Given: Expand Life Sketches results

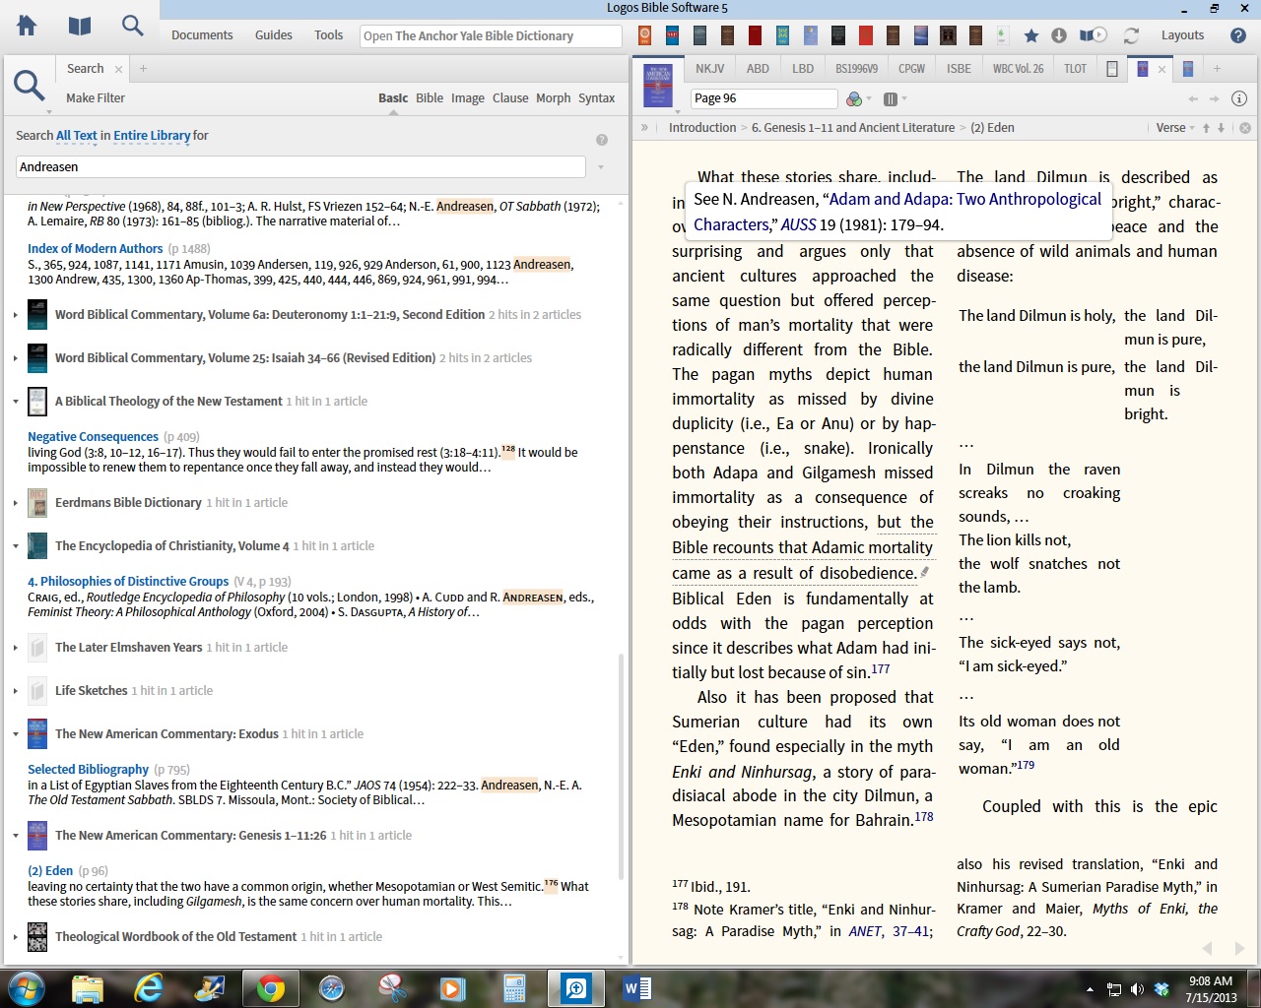Looking at the screenshot, I should point(16,691).
